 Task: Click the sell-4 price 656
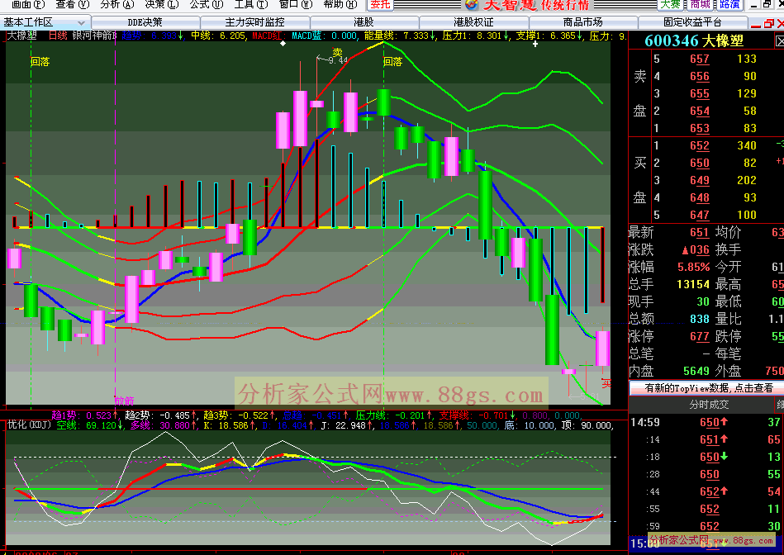point(700,77)
